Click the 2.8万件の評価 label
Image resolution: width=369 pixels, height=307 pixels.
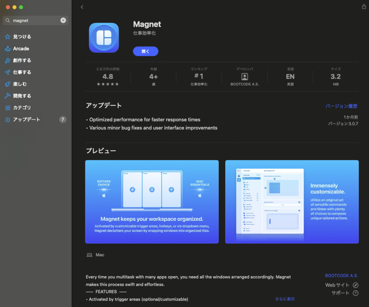point(108,69)
